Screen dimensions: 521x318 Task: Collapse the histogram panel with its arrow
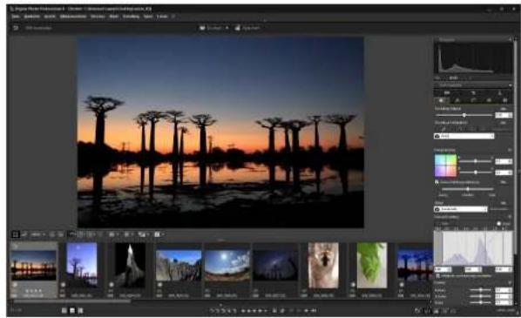[510, 39]
